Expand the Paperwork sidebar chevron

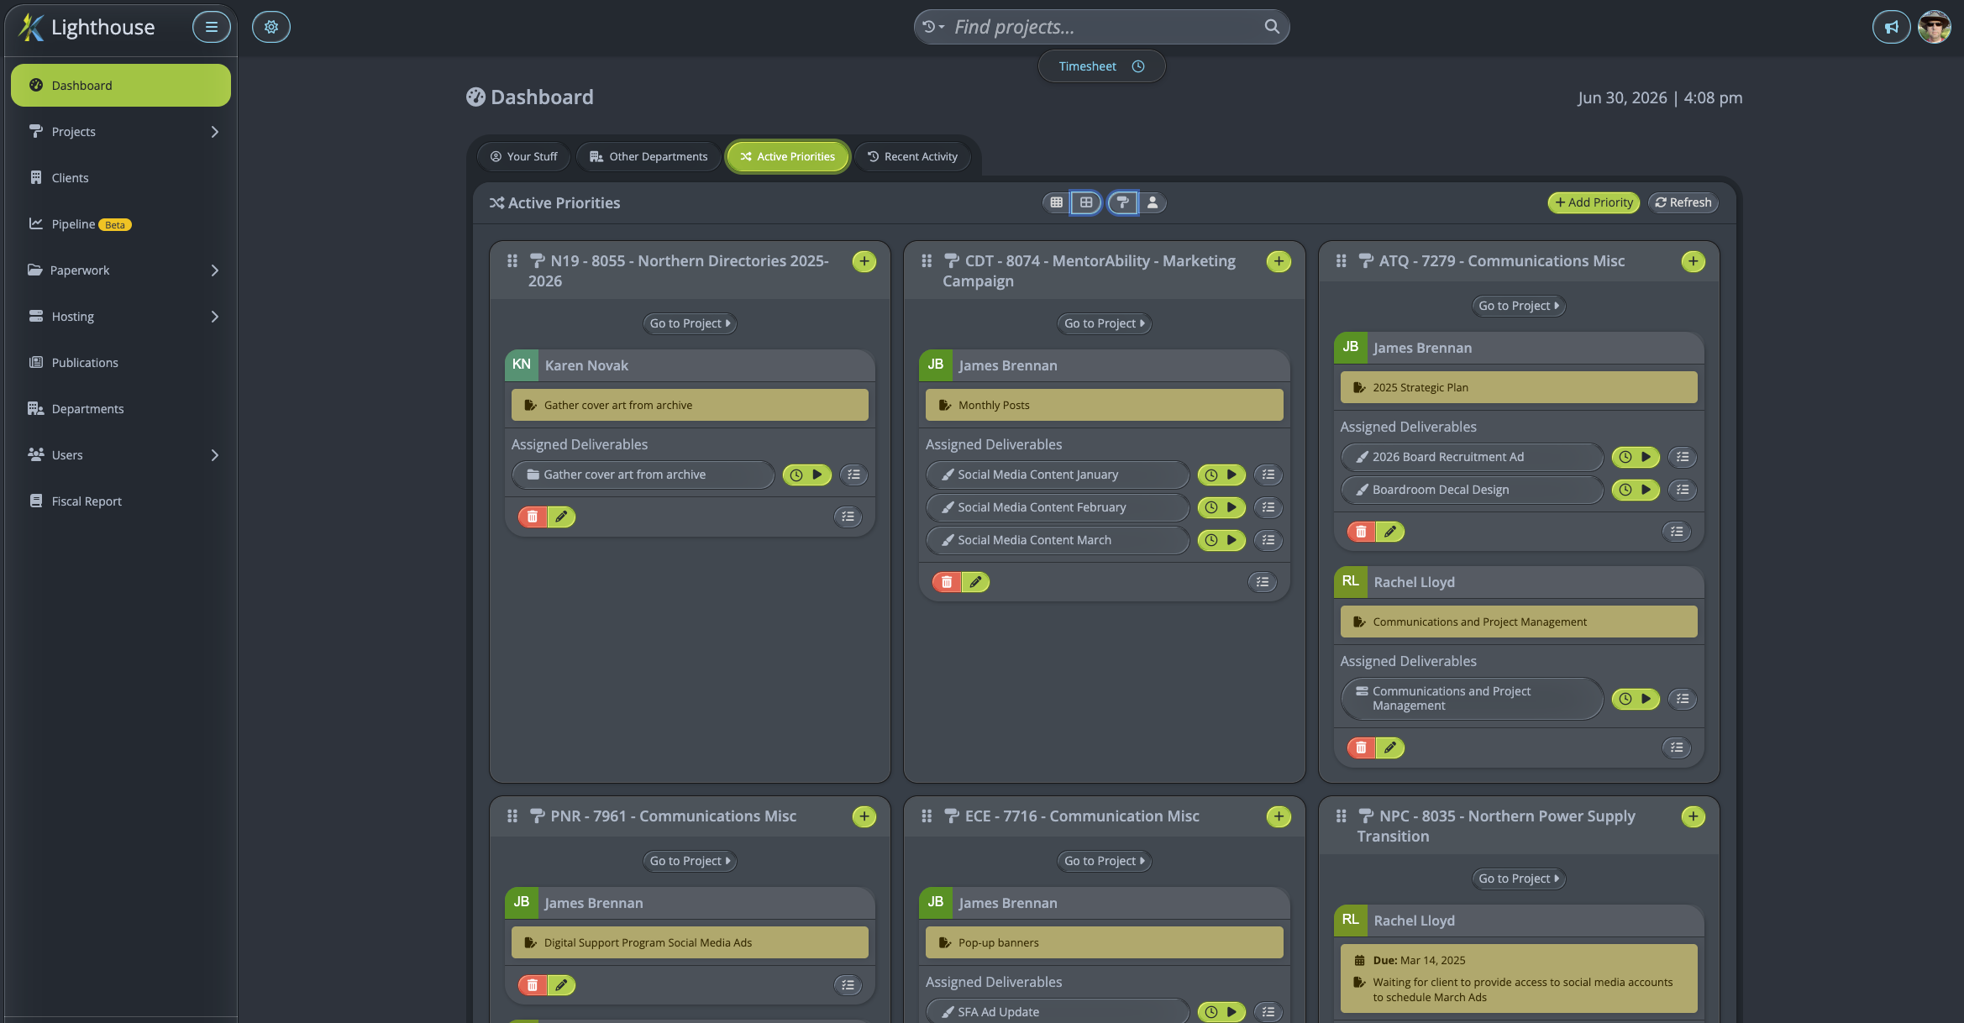point(214,270)
